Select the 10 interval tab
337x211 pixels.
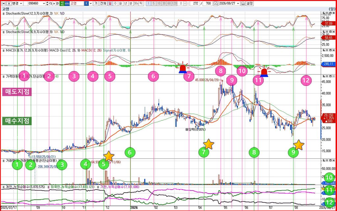(159, 3)
